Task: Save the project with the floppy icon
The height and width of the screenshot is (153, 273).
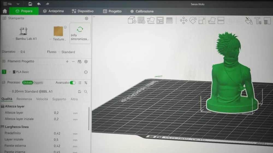Action: point(30,4)
